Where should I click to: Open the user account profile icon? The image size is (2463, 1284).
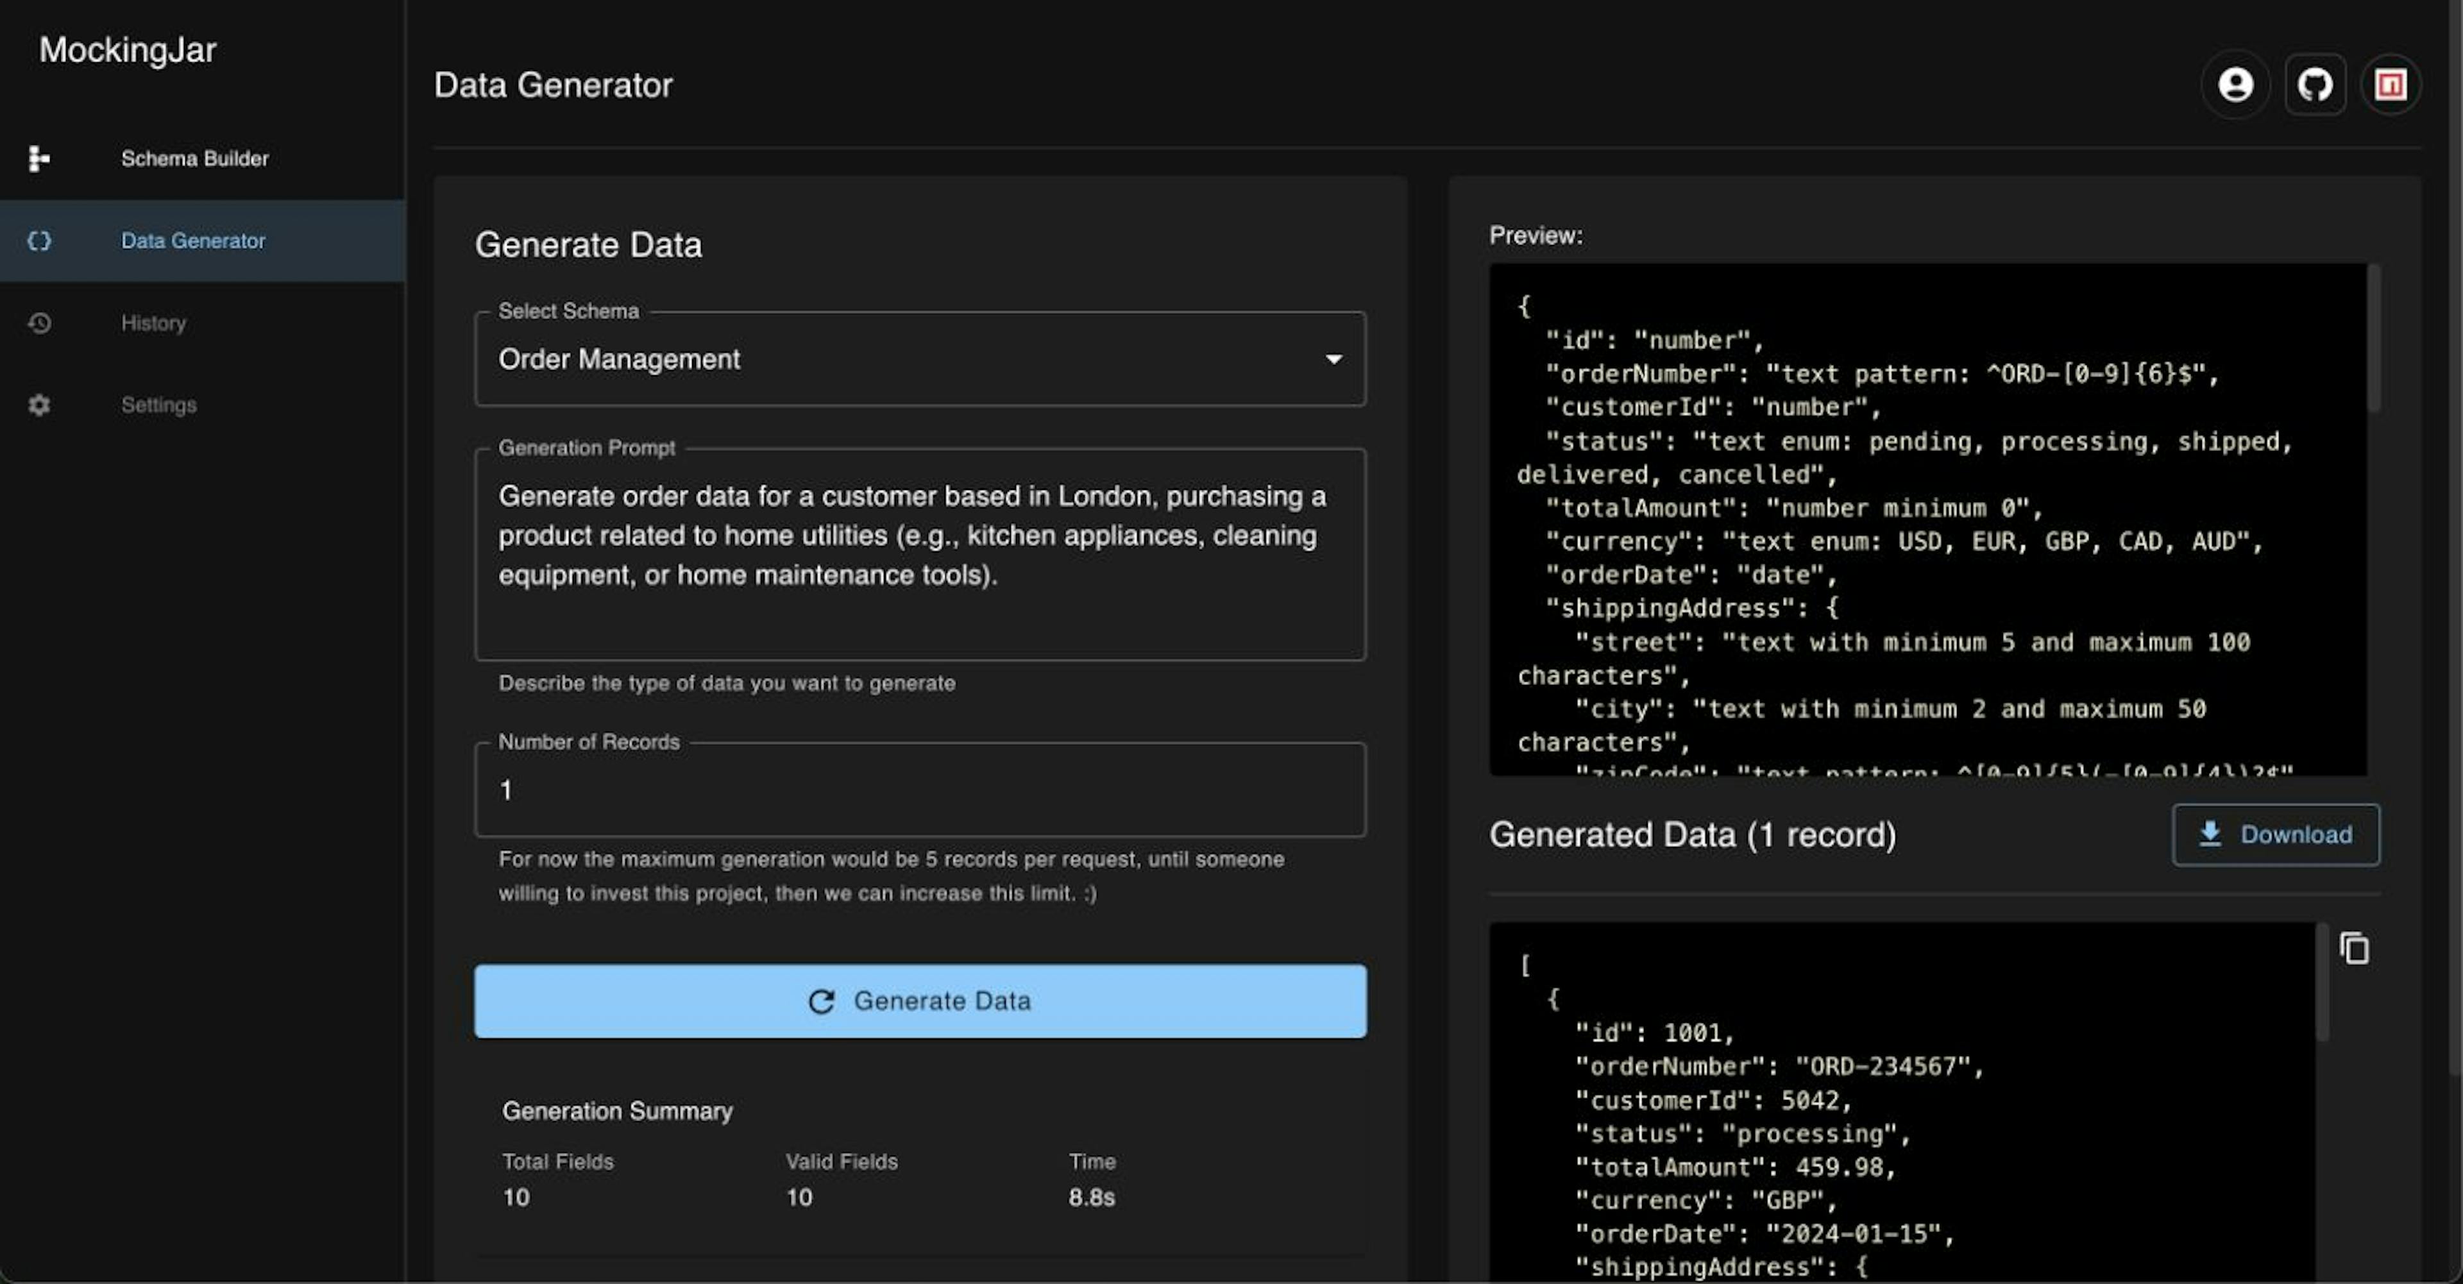tap(2235, 85)
